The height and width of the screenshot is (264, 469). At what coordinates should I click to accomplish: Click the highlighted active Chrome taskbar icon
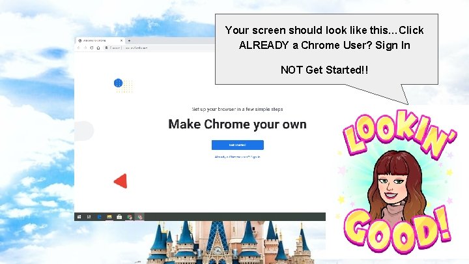(x=139, y=217)
